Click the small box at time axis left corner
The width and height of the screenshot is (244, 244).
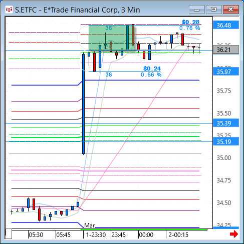tap(9, 234)
